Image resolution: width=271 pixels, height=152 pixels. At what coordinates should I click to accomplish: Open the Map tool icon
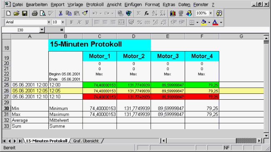click(x=181, y=13)
